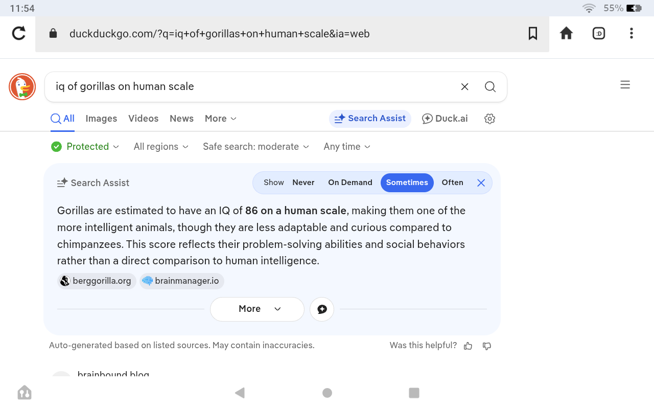Switch to the Images tab
Screen dimensions: 654x409
(x=101, y=119)
